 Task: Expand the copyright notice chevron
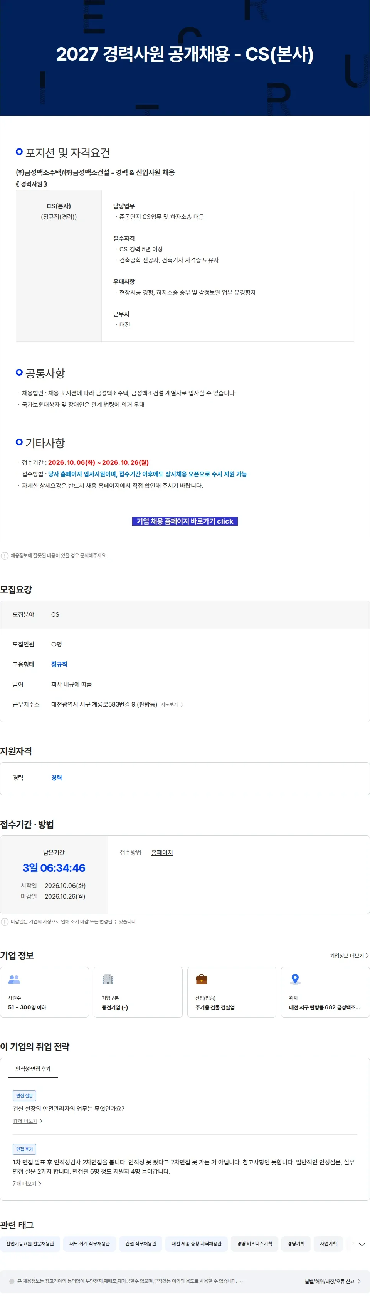click(x=241, y=1281)
